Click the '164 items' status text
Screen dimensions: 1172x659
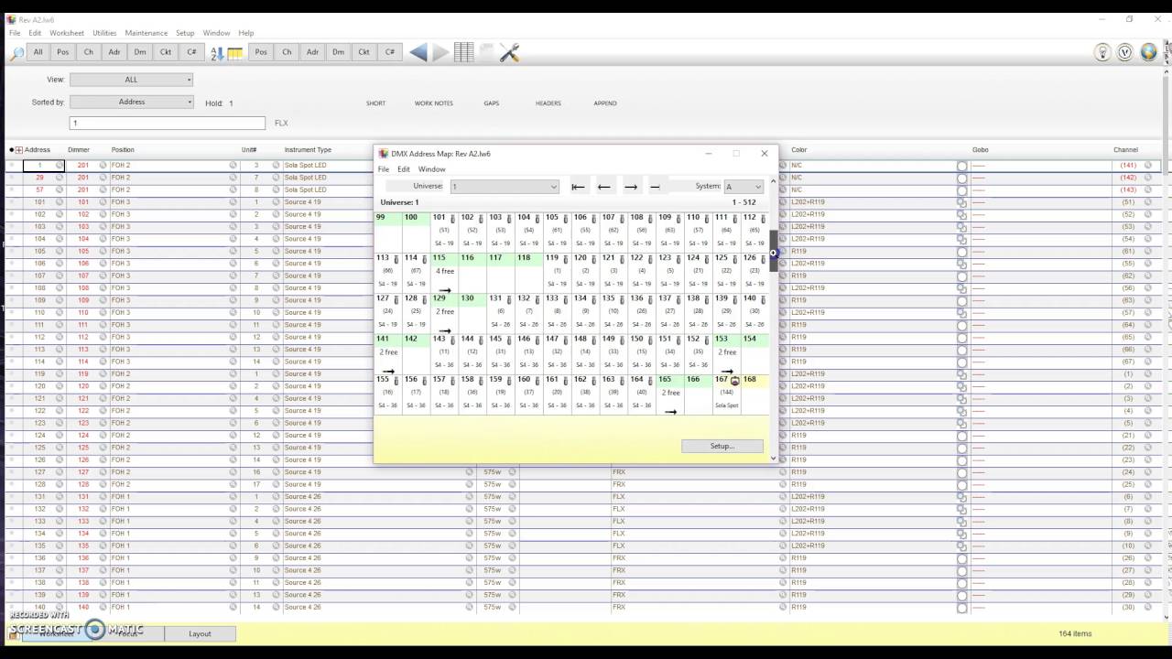[1075, 633]
